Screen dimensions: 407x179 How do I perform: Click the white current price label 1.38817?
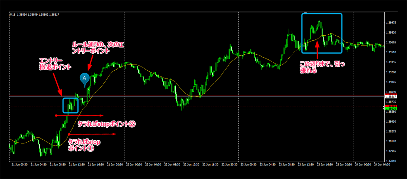[391, 97]
